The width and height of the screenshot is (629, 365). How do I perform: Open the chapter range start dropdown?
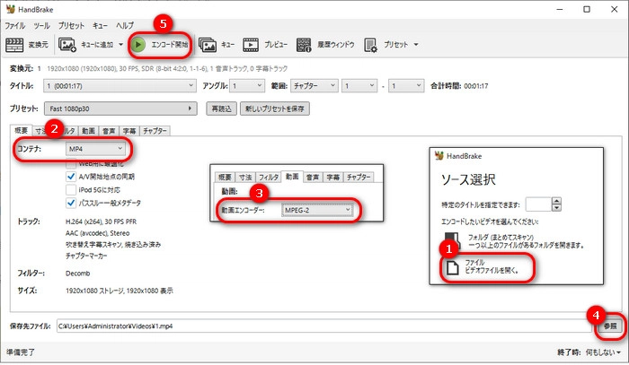[359, 86]
